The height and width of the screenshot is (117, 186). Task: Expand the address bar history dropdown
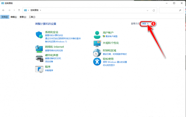[147, 10]
